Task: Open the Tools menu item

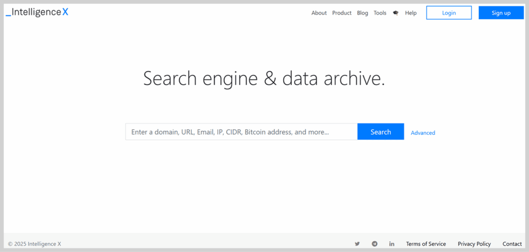Action: point(380,13)
